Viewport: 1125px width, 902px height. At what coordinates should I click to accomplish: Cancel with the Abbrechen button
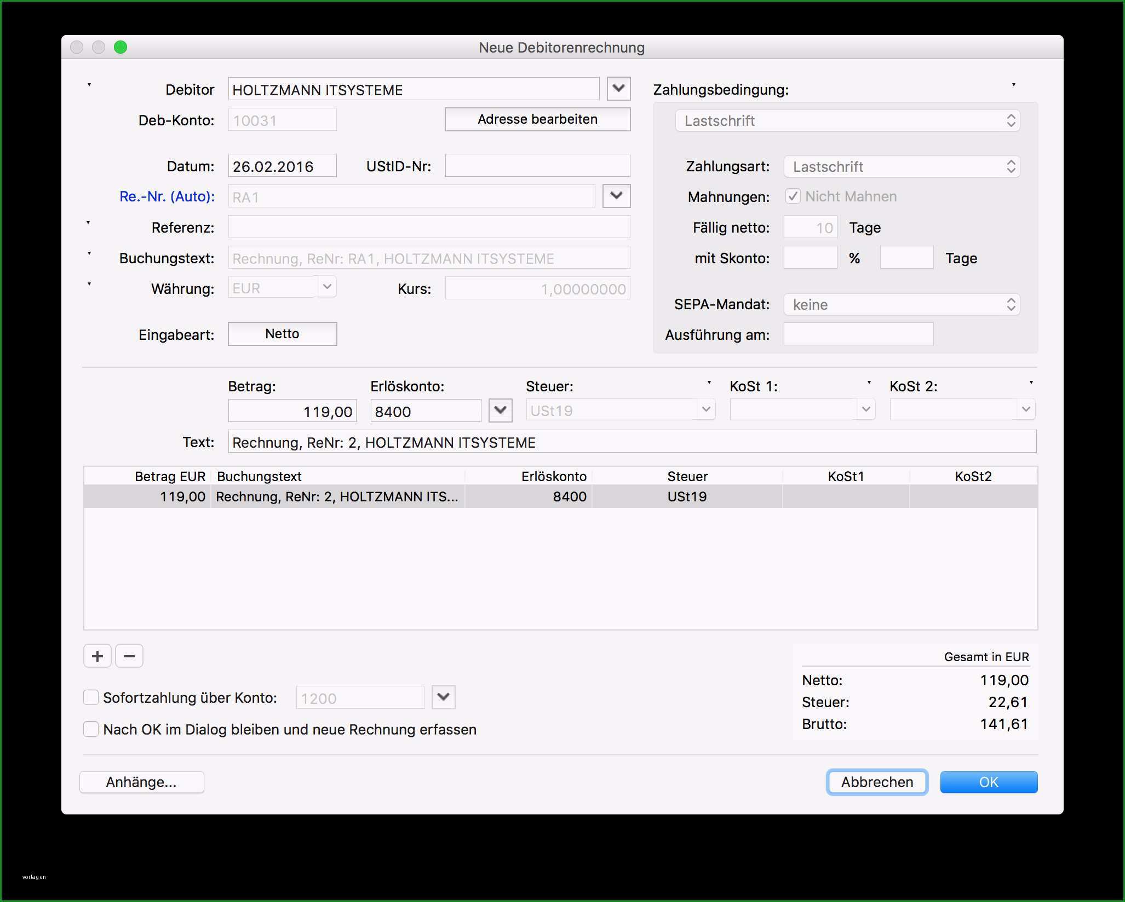point(877,782)
